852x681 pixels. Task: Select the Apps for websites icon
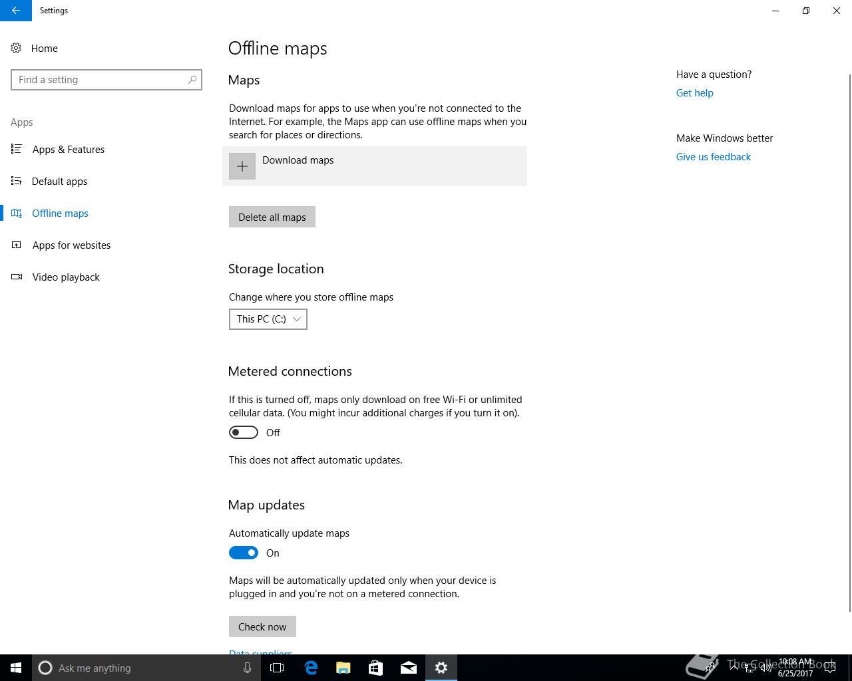point(17,245)
